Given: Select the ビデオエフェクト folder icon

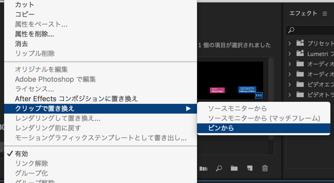Looking at the screenshot, I should (300, 84).
